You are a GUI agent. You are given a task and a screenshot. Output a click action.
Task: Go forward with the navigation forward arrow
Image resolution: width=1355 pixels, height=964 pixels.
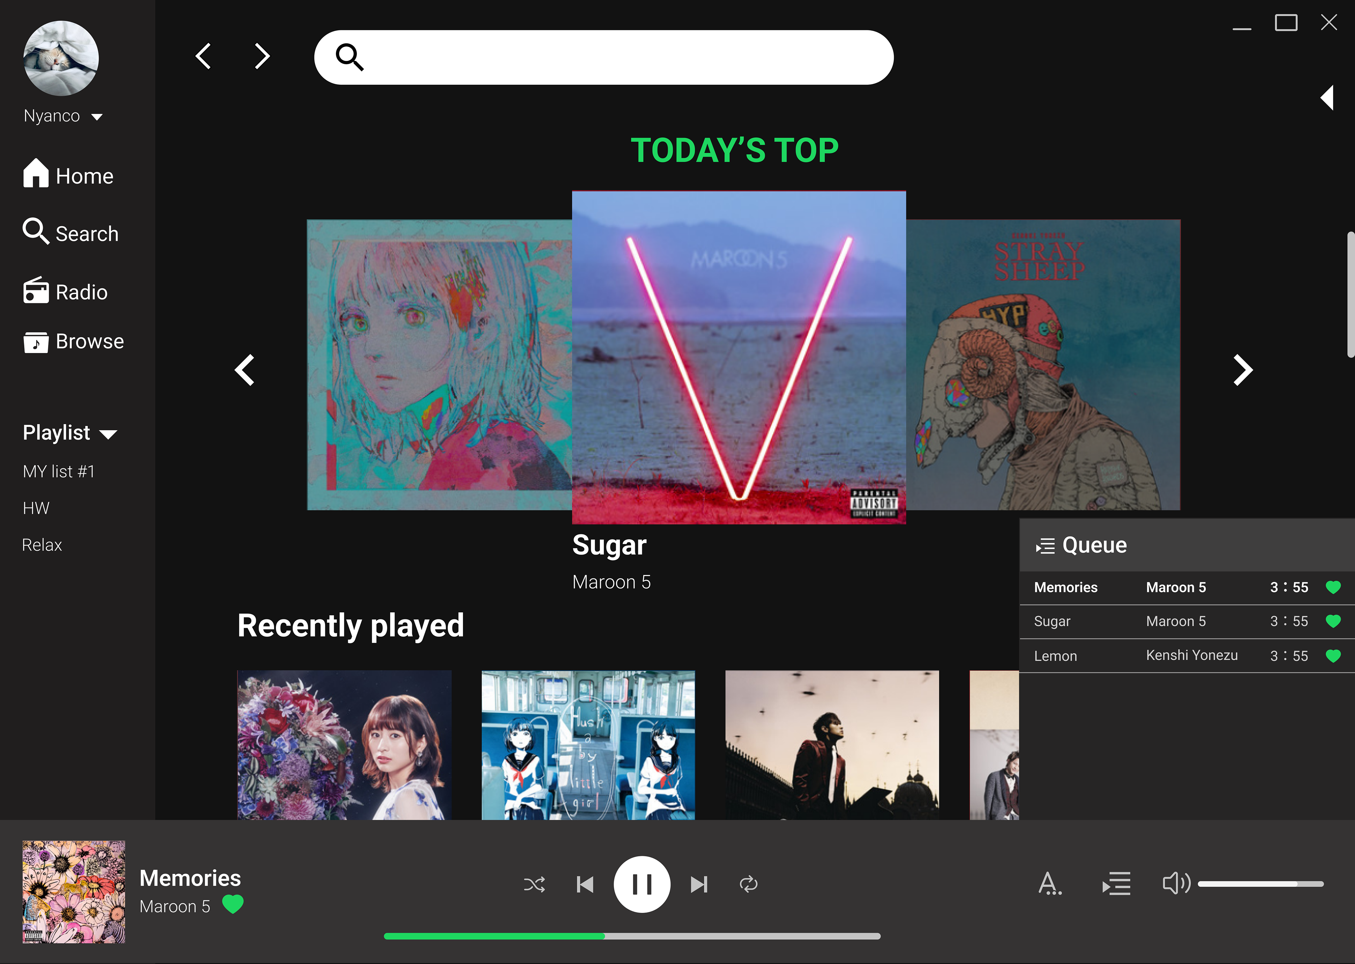coord(262,56)
